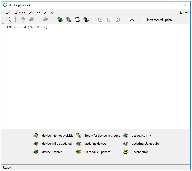Image resolution: width=192 pixels, height=171 pixels.
Task: Check the Network node 192.168.2.239 checkbox
Action: (6, 27)
